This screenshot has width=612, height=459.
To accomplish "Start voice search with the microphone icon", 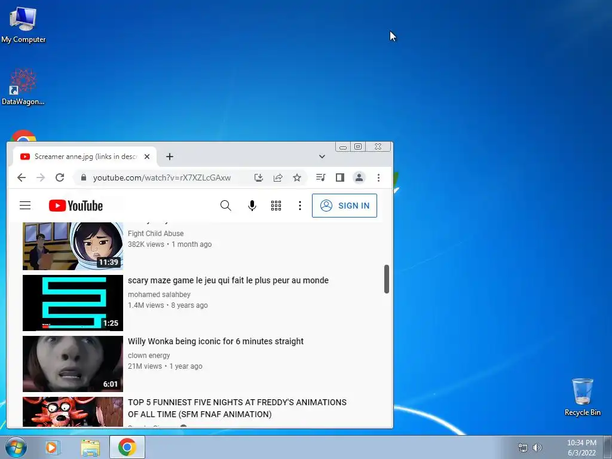I will (x=252, y=206).
